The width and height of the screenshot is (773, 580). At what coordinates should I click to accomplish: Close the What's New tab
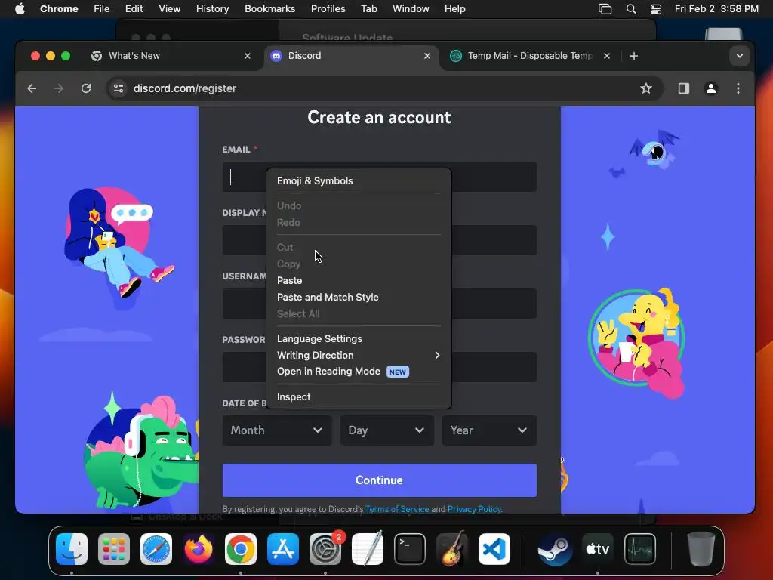coord(248,56)
